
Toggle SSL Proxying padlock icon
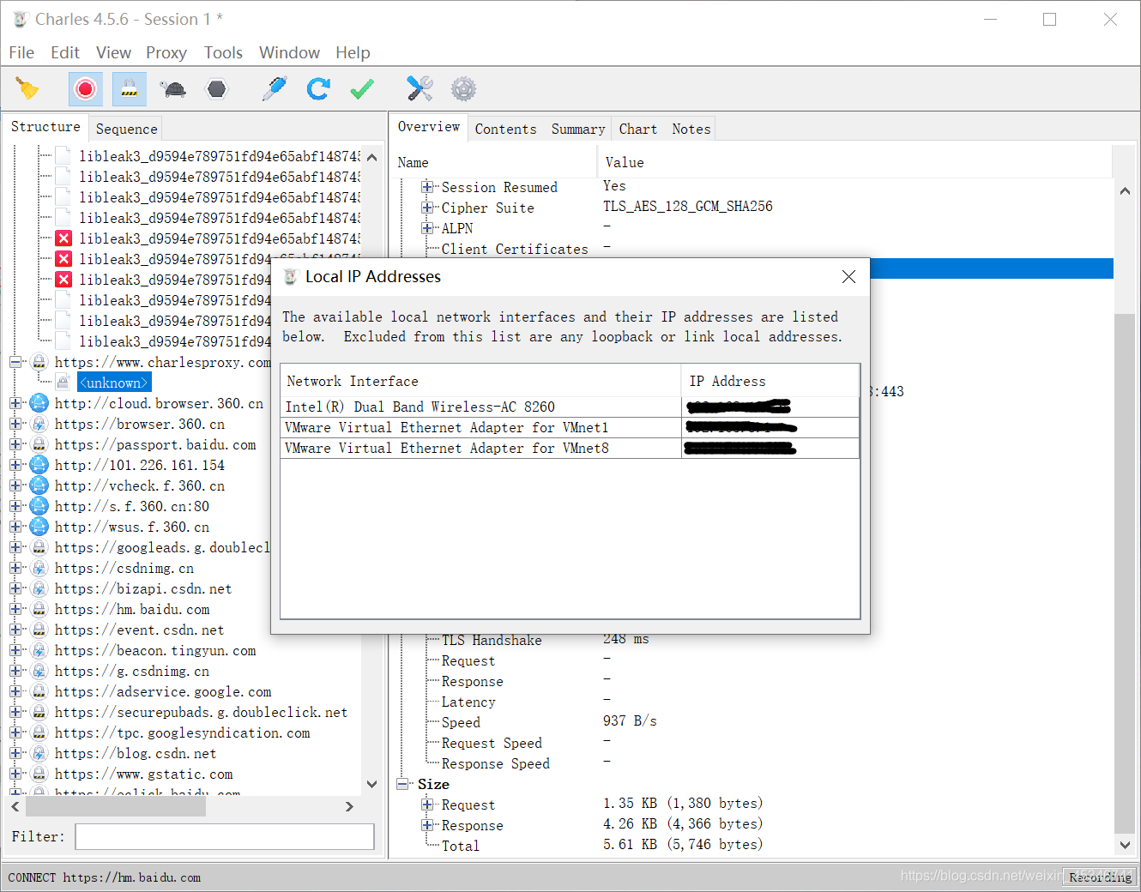point(129,88)
